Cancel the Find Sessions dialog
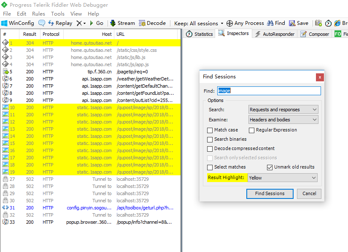The image size is (348, 252). pyautogui.click(x=309, y=193)
